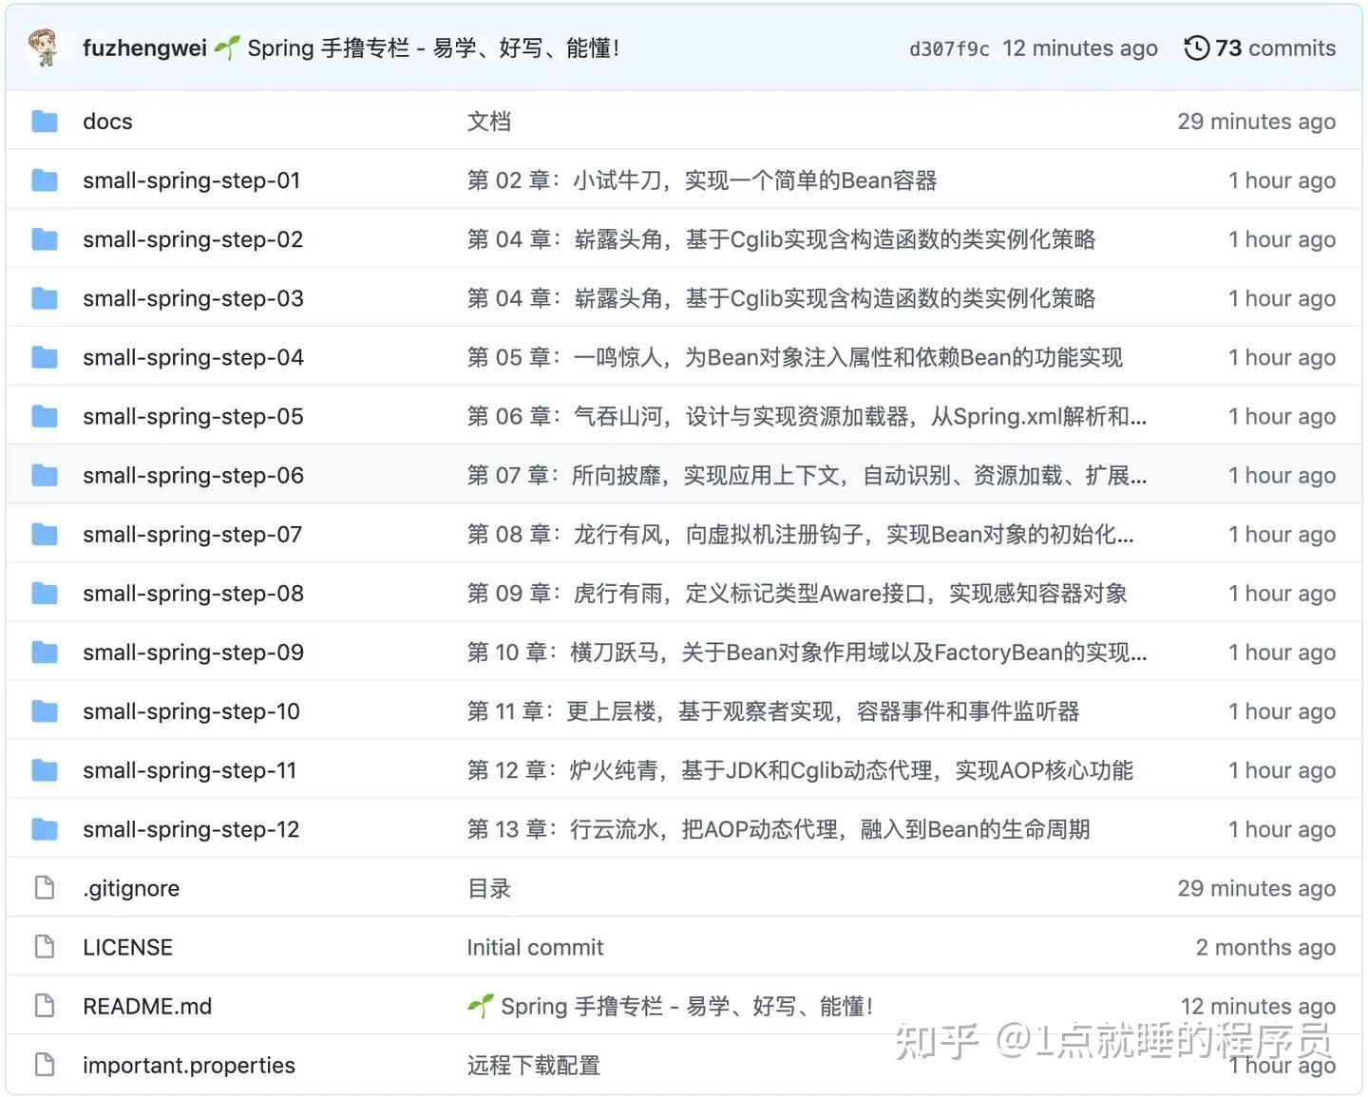Viewport: 1368px width, 1097px height.
Task: Click the docs folder icon
Action: (45, 121)
